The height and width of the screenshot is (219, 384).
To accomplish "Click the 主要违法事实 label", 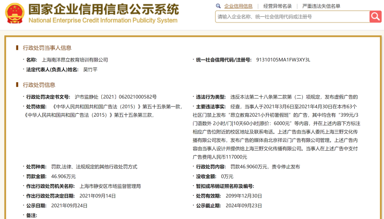I will coord(211,107).
